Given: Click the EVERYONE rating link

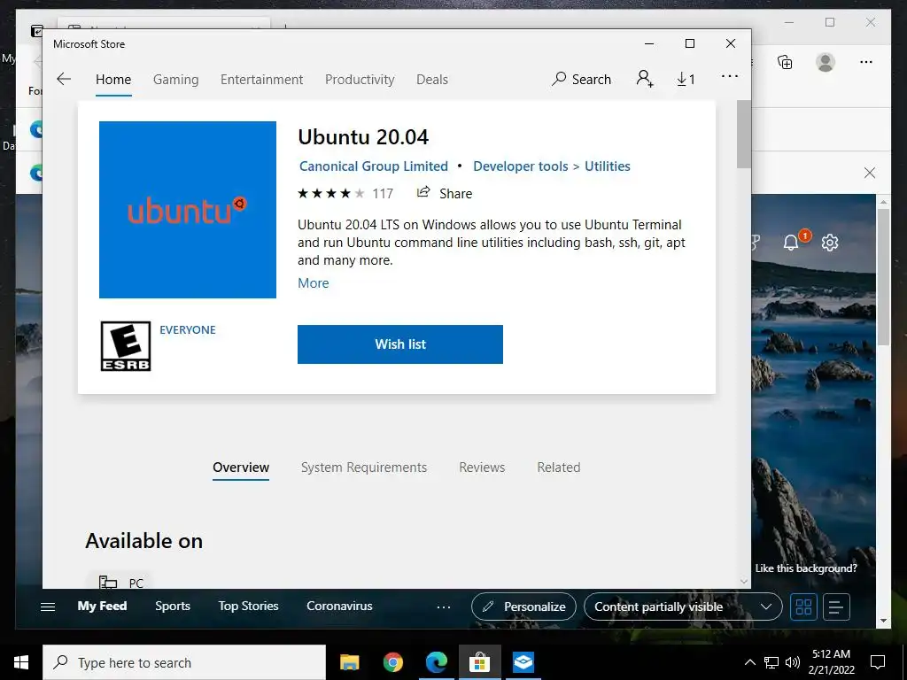Looking at the screenshot, I should [188, 329].
